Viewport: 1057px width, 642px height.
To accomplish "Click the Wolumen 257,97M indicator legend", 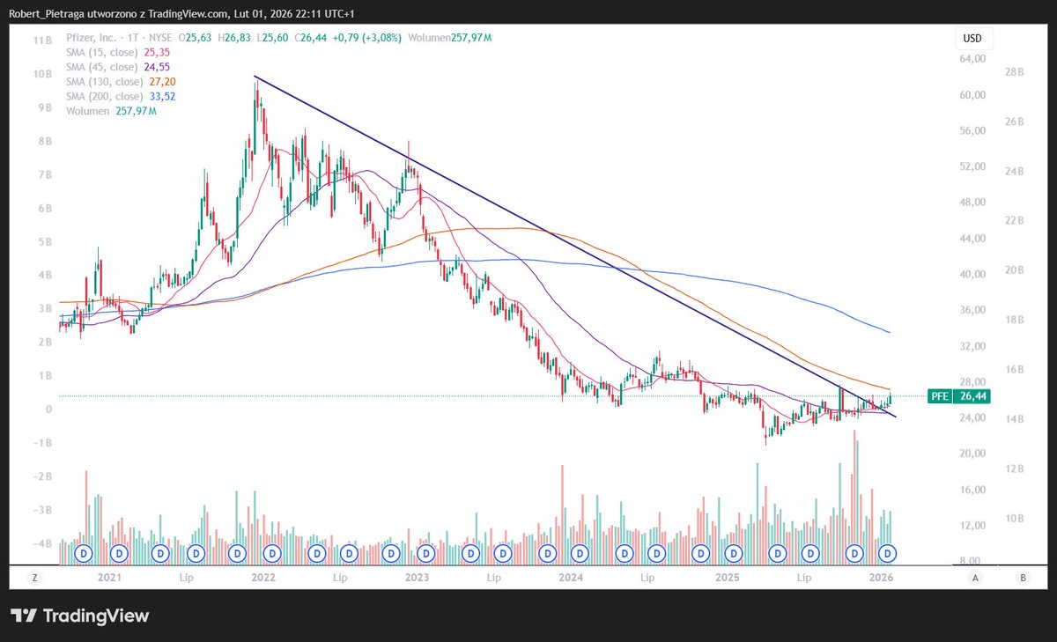I will [x=111, y=111].
